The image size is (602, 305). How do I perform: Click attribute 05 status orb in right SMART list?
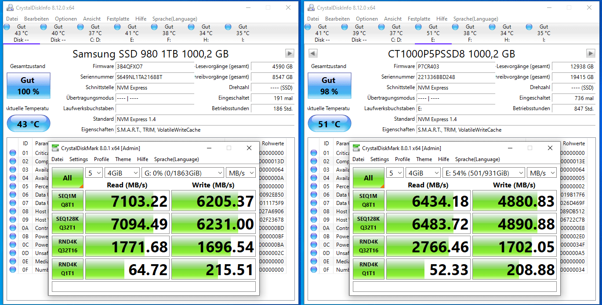tap(314, 187)
